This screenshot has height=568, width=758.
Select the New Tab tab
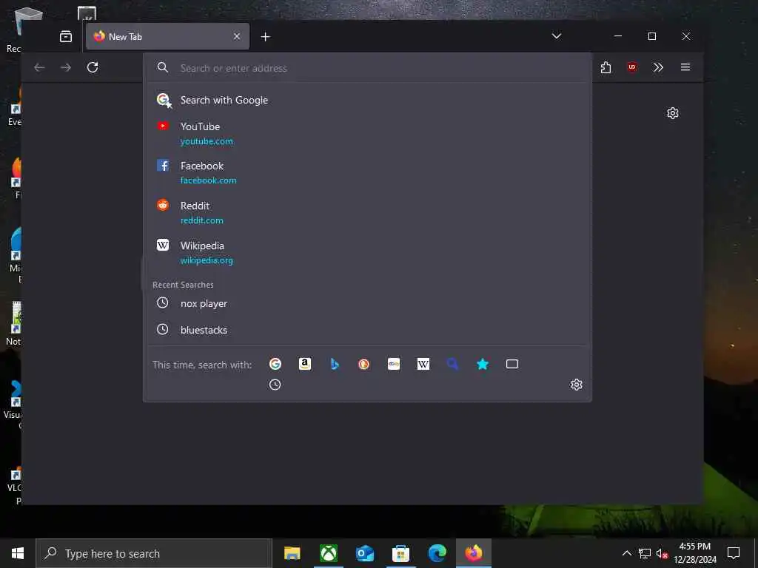tap(167, 36)
